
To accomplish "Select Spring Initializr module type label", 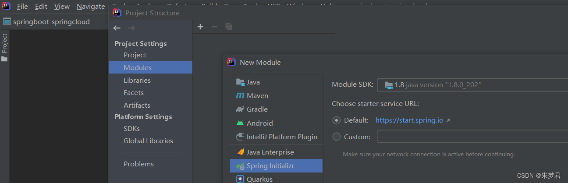I will pyautogui.click(x=270, y=166).
